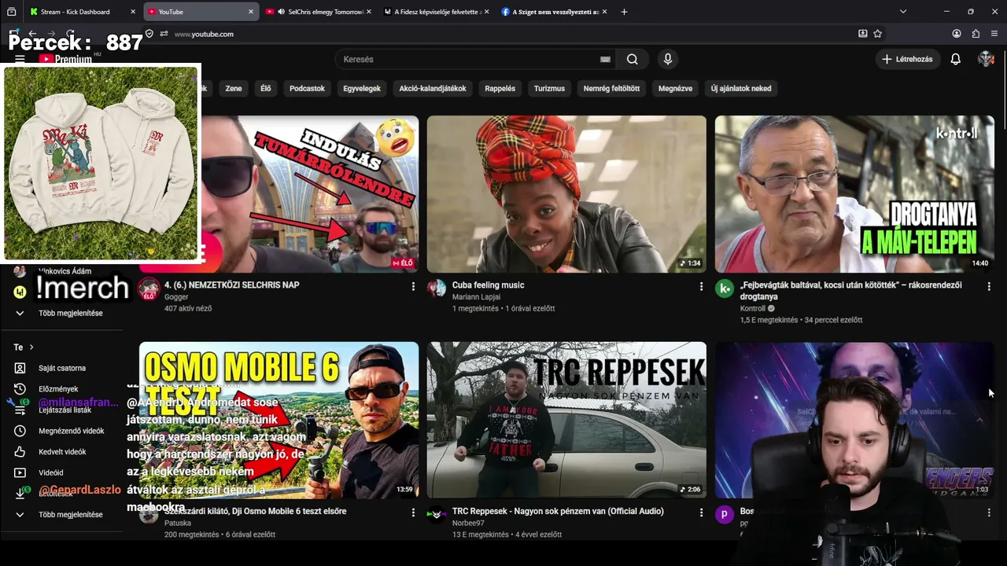Select the Megnézve filter chip

(675, 89)
